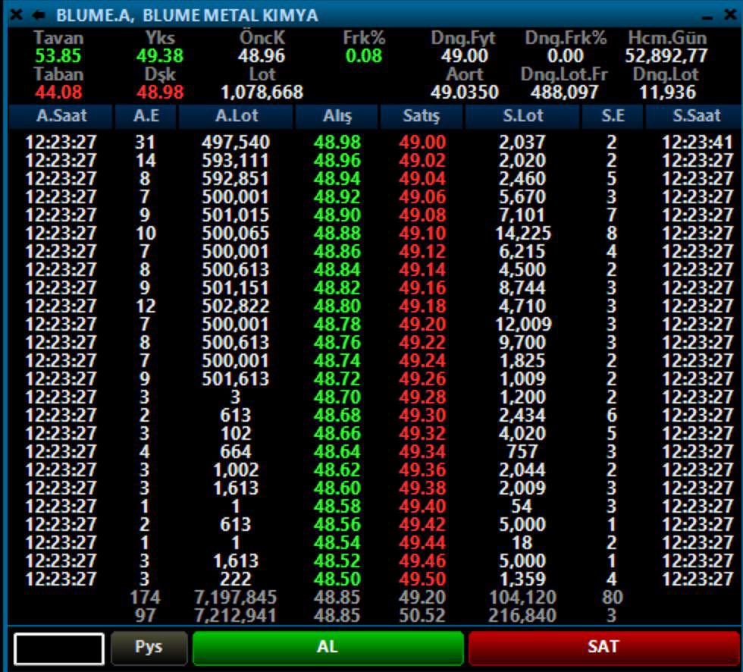743x672 pixels.
Task: Select bid lot 497,540
Action: click(x=236, y=143)
